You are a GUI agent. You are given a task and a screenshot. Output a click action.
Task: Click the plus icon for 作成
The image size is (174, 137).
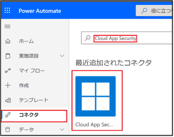tap(8, 85)
